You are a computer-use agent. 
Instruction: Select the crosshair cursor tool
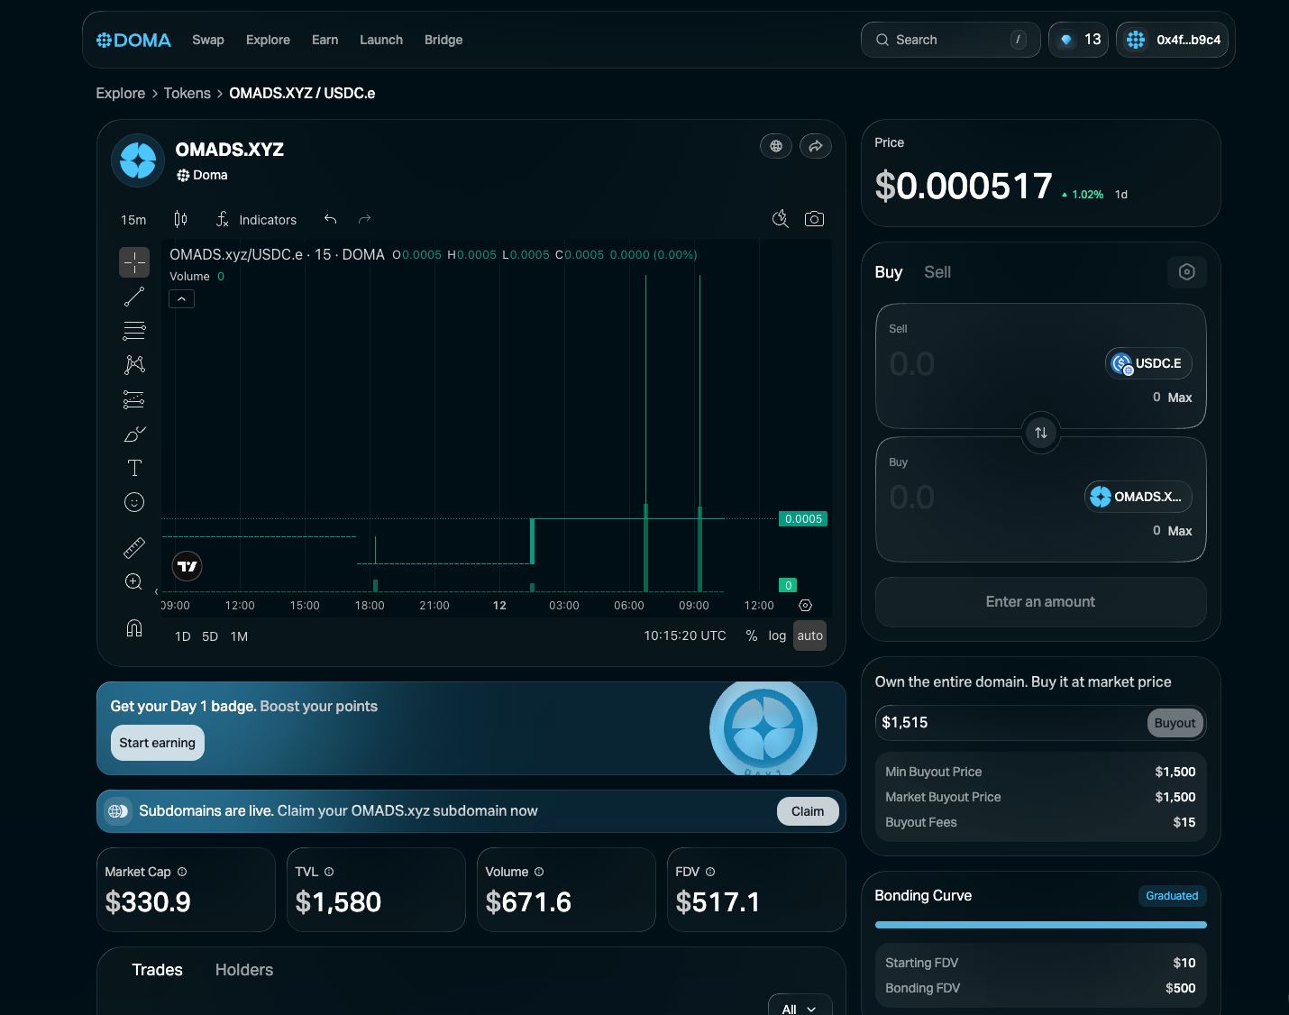(x=134, y=262)
